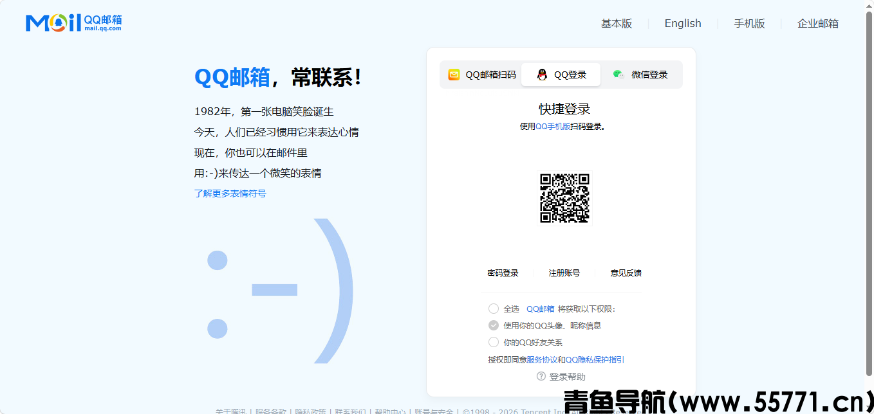Screen dimensions: 874x414
Task: Choose 密码登录 password login
Action: (x=503, y=273)
